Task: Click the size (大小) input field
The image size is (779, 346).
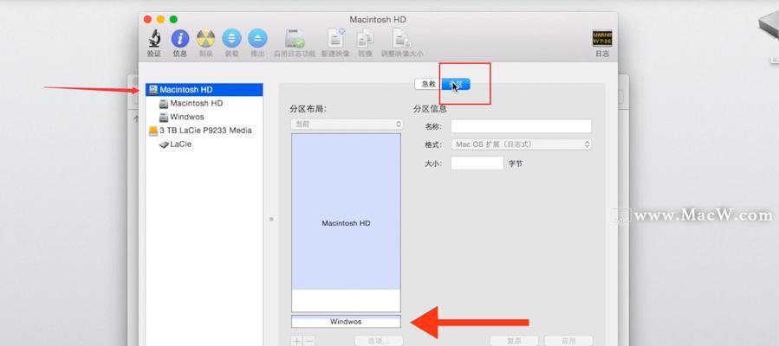Action: (x=477, y=163)
